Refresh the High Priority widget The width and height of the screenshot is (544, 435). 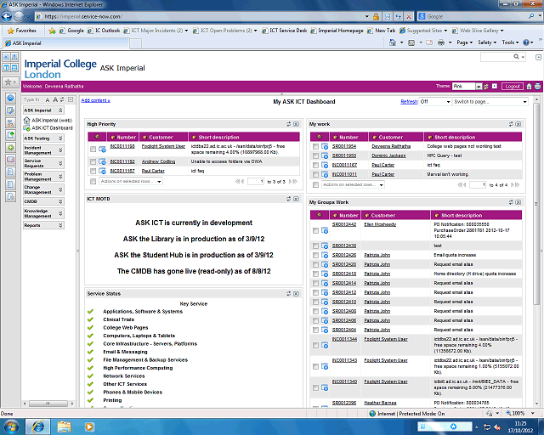(x=288, y=124)
